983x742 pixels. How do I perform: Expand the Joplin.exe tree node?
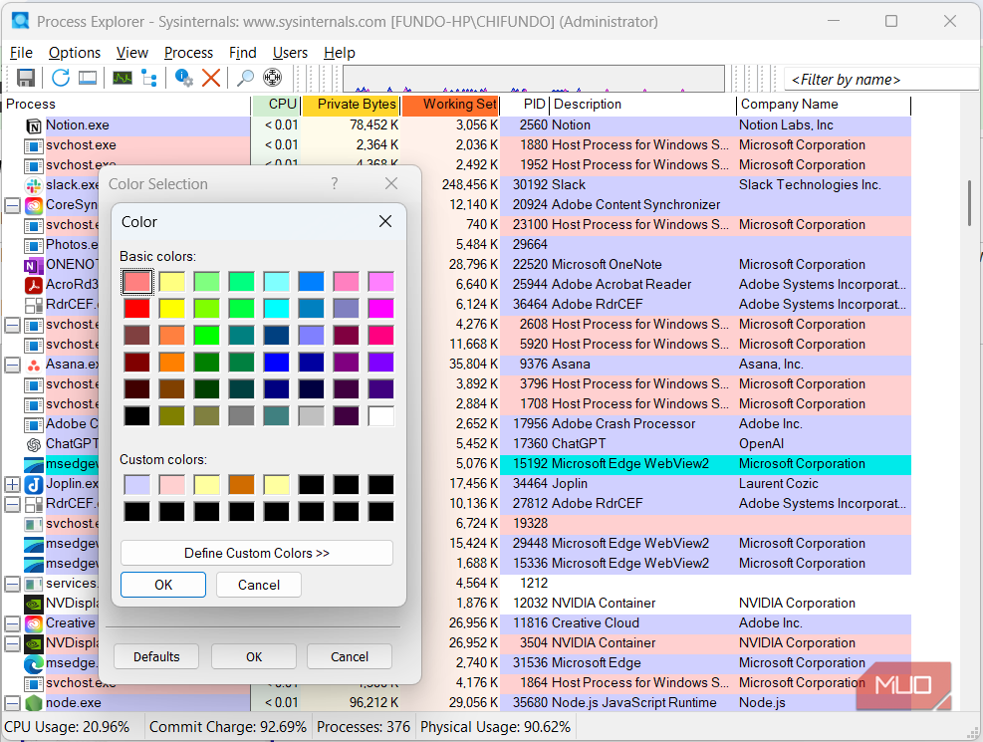[13, 484]
